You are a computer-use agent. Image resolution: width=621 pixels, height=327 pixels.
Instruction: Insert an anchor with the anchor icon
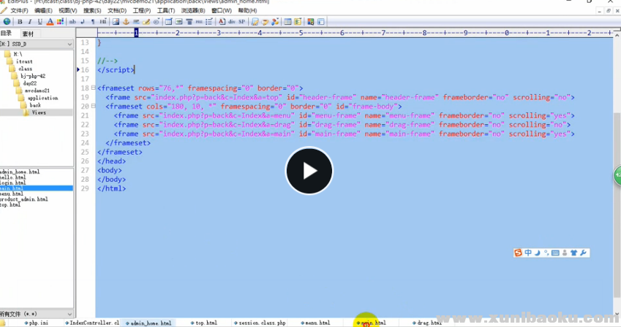(x=126, y=22)
